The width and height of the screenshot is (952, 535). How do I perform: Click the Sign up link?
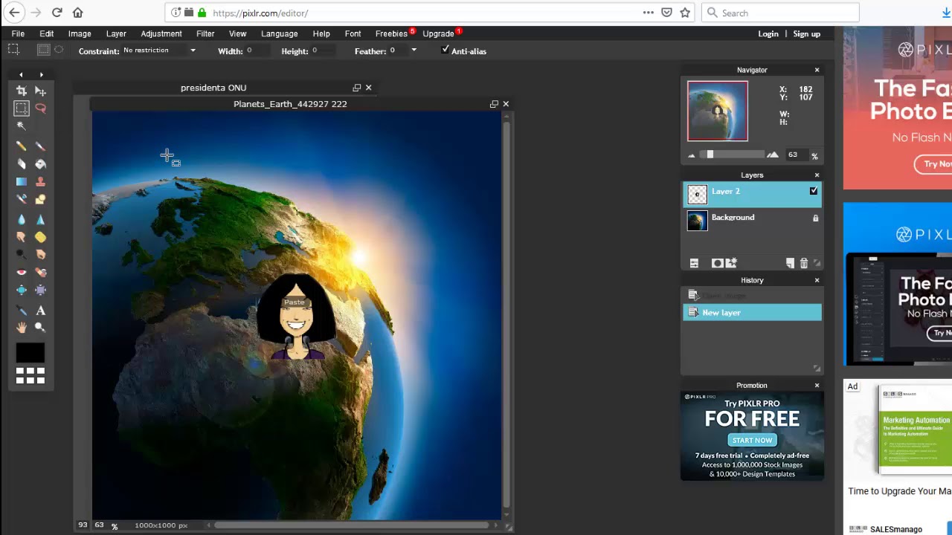(807, 33)
